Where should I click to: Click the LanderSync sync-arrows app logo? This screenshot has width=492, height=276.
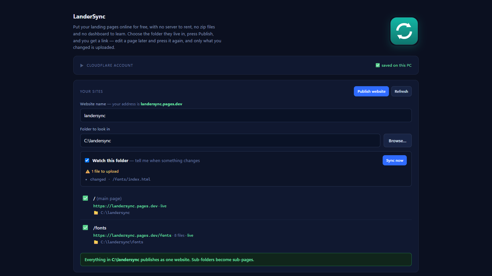(x=404, y=31)
